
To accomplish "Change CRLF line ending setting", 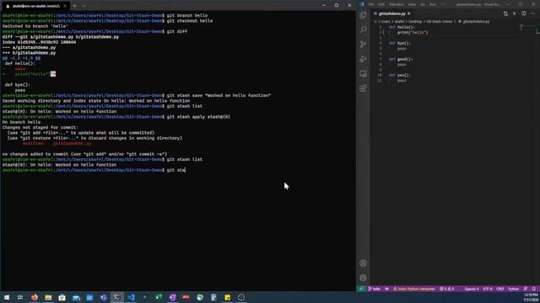I will [500, 289].
